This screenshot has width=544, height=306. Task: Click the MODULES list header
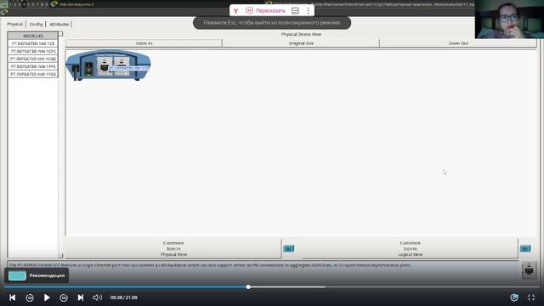[x=33, y=36]
